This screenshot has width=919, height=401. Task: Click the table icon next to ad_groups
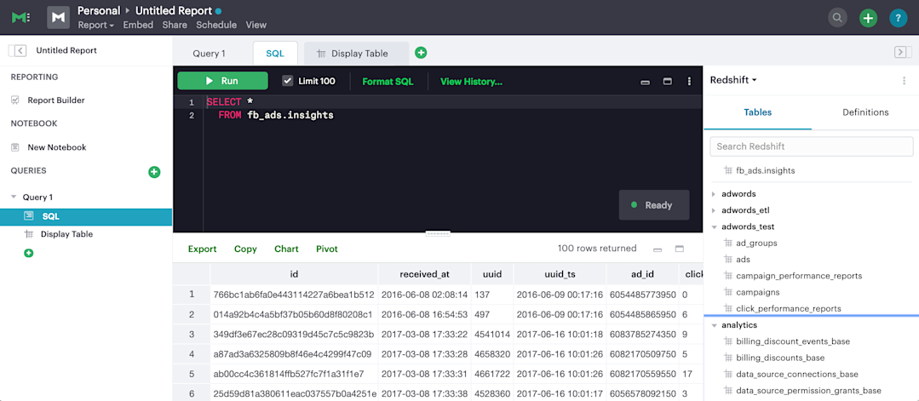tap(728, 243)
